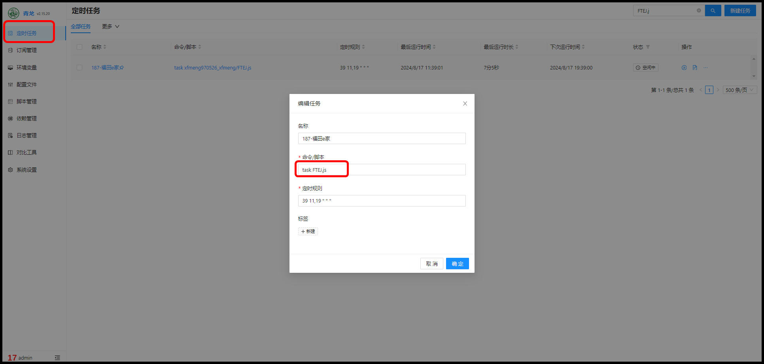Open 定时任务 in the sidebar

click(x=26, y=33)
